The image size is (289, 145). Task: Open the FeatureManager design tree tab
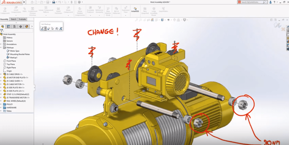click(3, 27)
